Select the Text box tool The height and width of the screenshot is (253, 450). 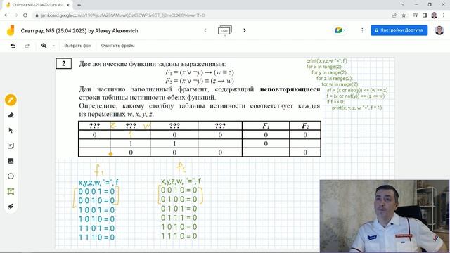tap(11, 191)
